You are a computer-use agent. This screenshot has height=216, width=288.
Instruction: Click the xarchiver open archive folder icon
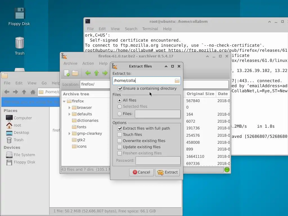tap(75, 73)
